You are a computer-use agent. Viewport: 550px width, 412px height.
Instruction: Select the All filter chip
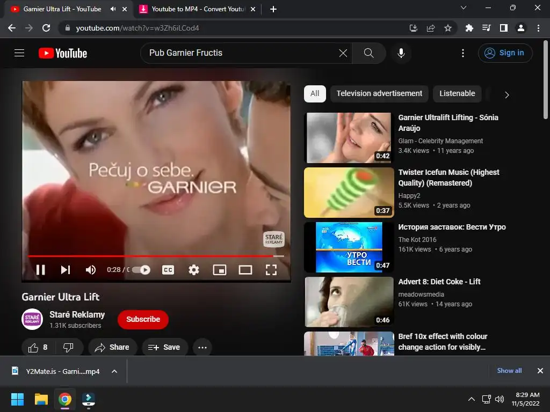click(315, 93)
